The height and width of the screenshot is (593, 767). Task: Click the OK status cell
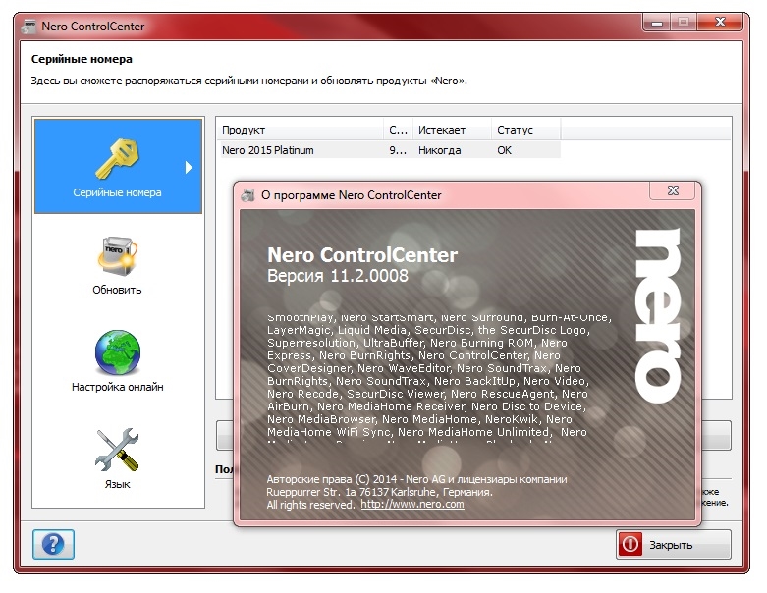[x=505, y=150]
